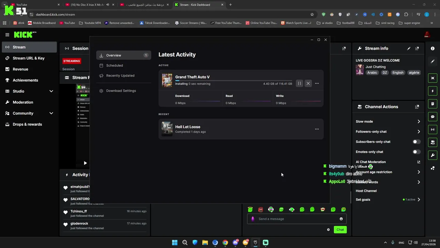Click the algérie stream tag

pyautogui.click(x=414, y=73)
